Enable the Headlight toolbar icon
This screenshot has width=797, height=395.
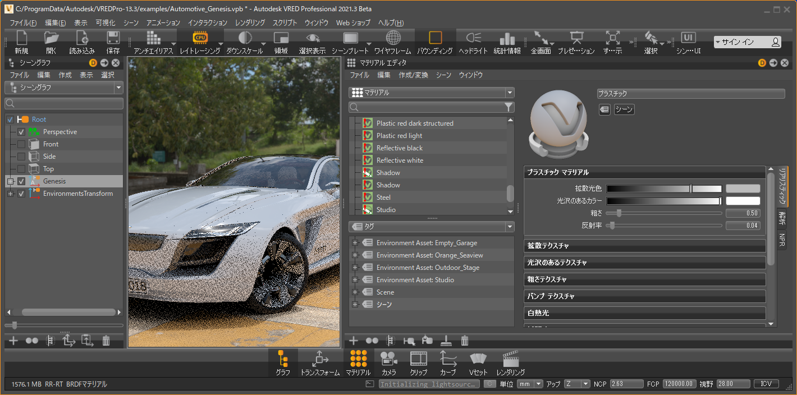pos(473,38)
